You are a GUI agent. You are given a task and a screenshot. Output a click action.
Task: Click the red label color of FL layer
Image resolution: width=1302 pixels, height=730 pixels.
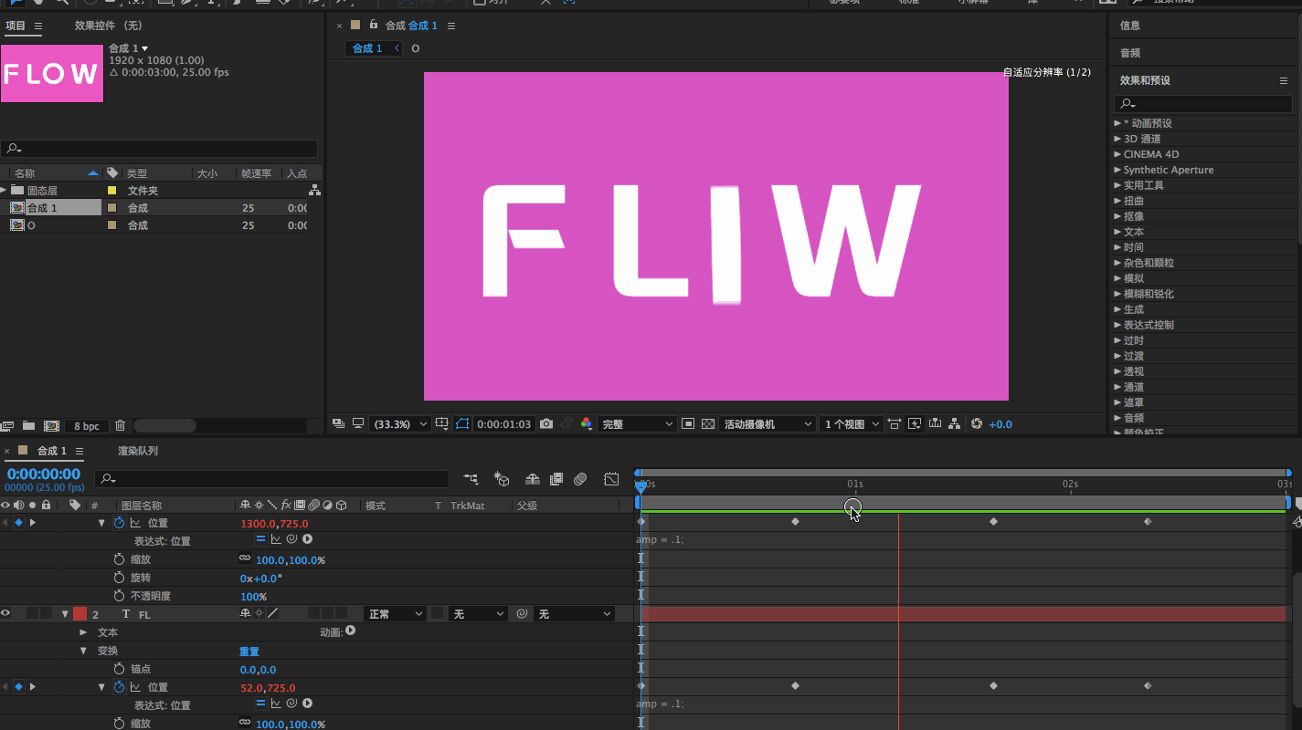[79, 614]
